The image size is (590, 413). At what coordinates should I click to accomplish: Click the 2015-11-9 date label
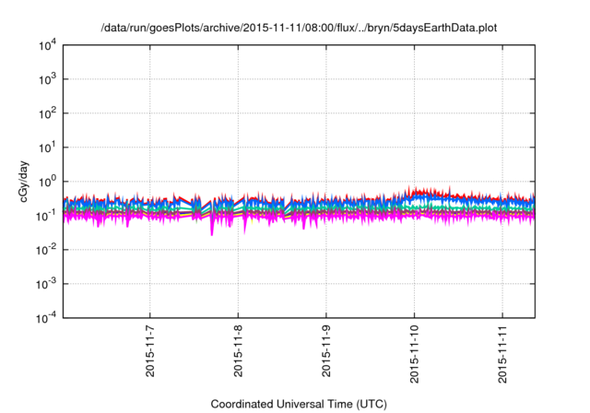pyautogui.click(x=325, y=351)
